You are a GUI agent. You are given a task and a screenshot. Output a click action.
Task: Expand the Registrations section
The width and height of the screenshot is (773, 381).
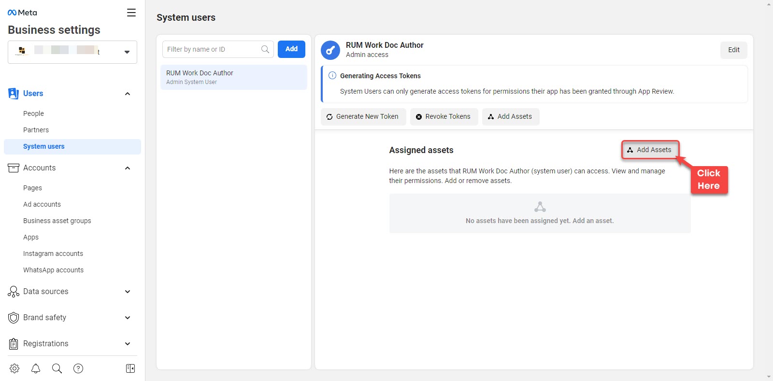[128, 344]
